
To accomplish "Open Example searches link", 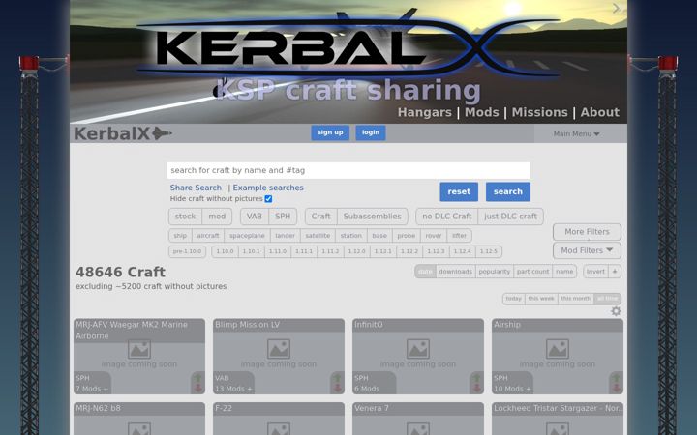I will 268,188.
